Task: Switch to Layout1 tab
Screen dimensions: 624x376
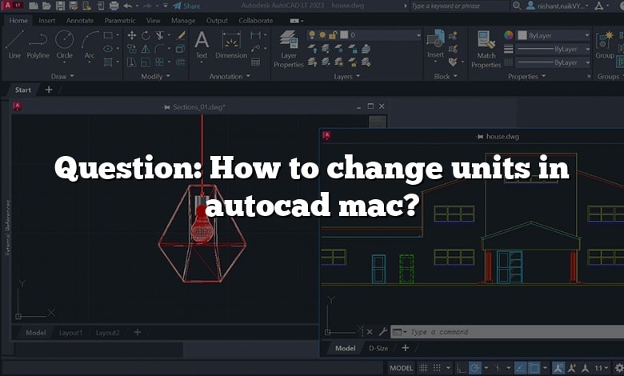Action: 70,332
